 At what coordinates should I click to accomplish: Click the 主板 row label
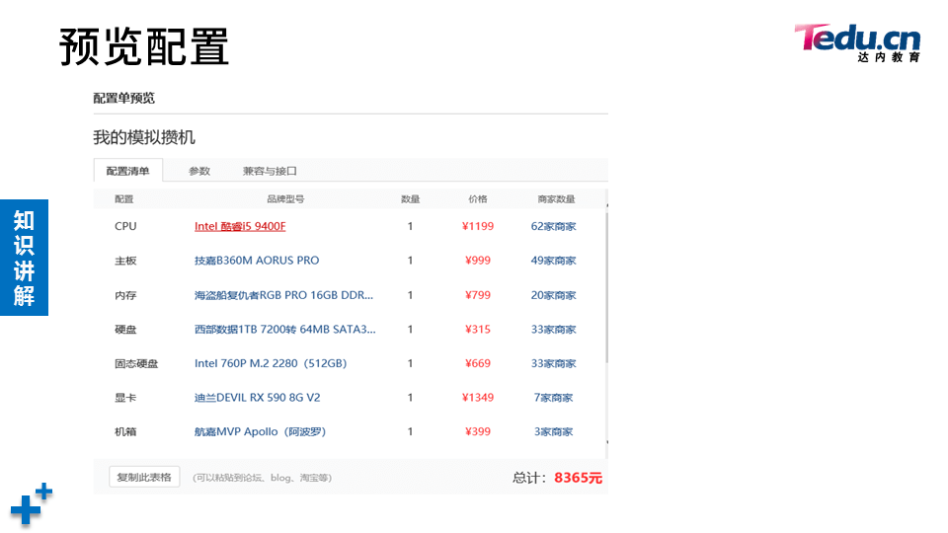point(125,261)
